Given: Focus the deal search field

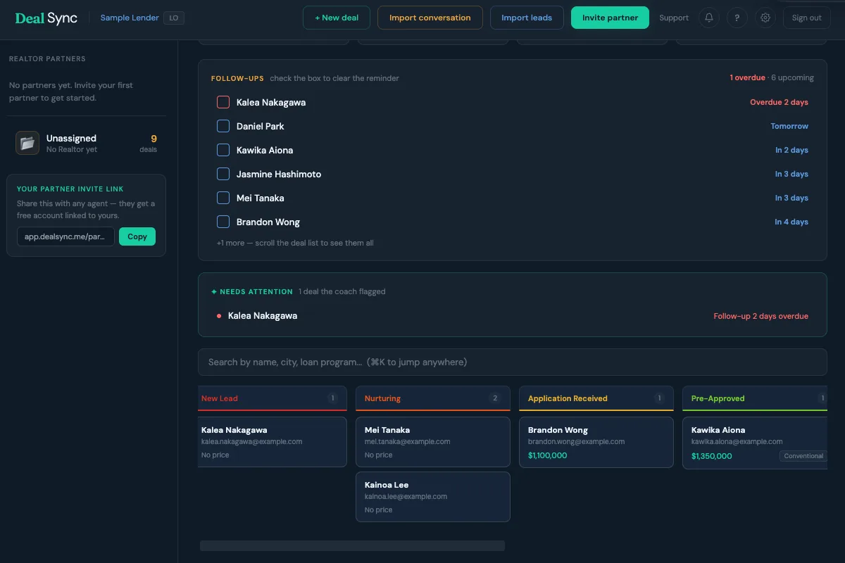Looking at the screenshot, I should click(512, 362).
